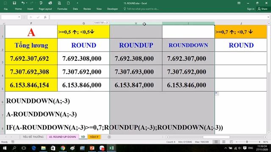Open the Page Layout ribbon tab
Image resolution: width=271 pixels, height=152 pixels.
tap(45, 9)
